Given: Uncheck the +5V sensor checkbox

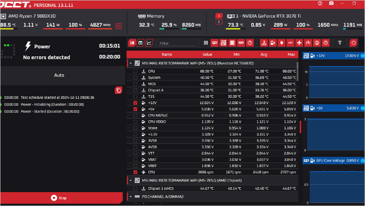Looking at the screenshot, I should tap(135, 109).
